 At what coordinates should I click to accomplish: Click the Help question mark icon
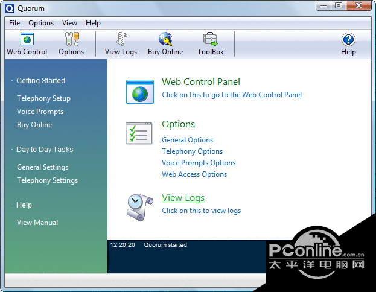click(x=348, y=39)
